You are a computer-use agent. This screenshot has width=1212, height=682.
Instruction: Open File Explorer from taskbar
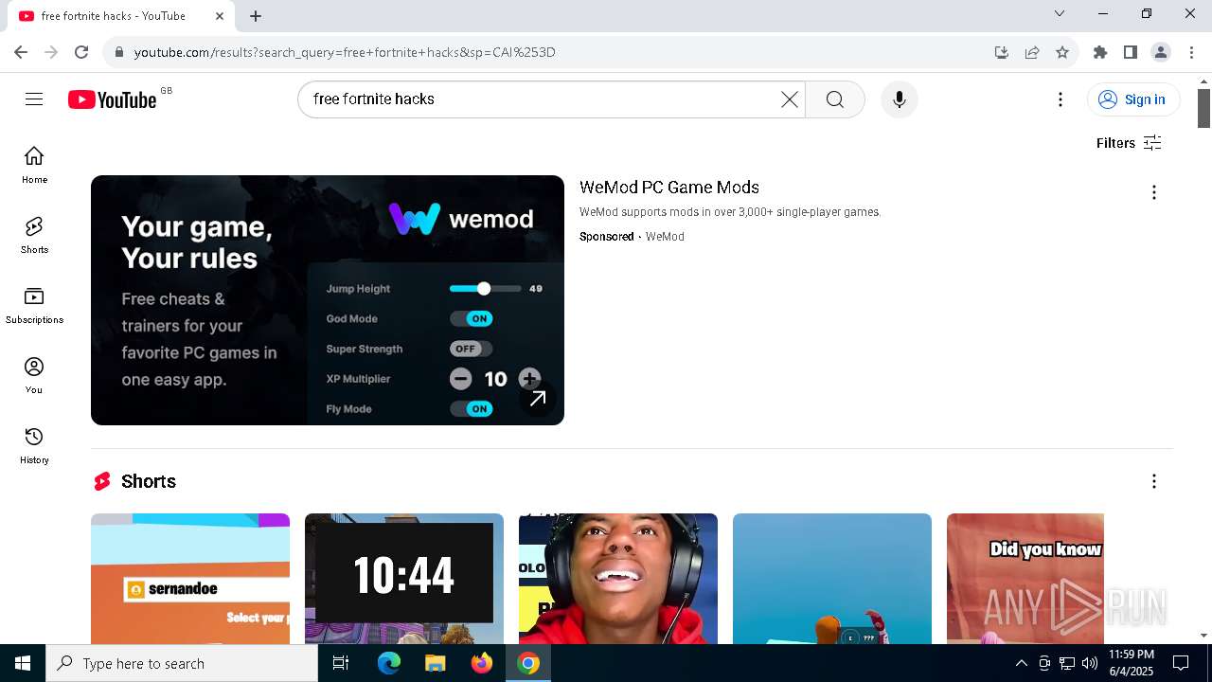[435, 663]
